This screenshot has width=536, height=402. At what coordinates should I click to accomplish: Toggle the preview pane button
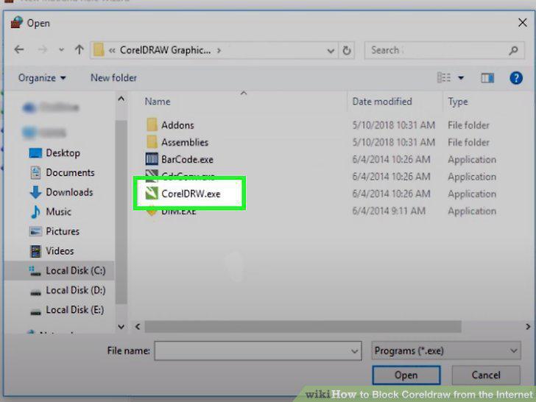click(487, 78)
